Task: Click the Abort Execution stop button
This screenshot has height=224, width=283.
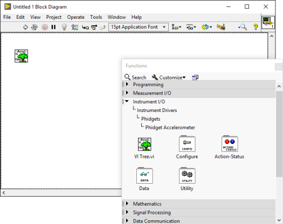Action: pyautogui.click(x=45, y=27)
